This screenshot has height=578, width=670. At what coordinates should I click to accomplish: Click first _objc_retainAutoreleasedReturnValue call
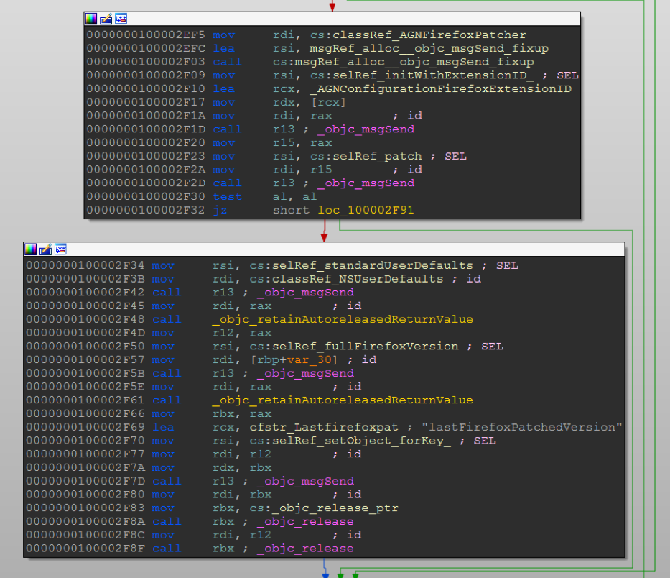(x=343, y=319)
